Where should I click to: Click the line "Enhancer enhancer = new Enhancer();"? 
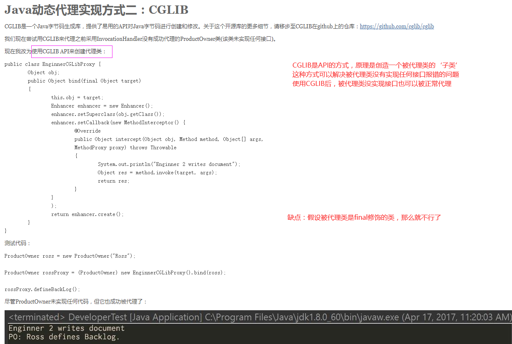click(102, 106)
